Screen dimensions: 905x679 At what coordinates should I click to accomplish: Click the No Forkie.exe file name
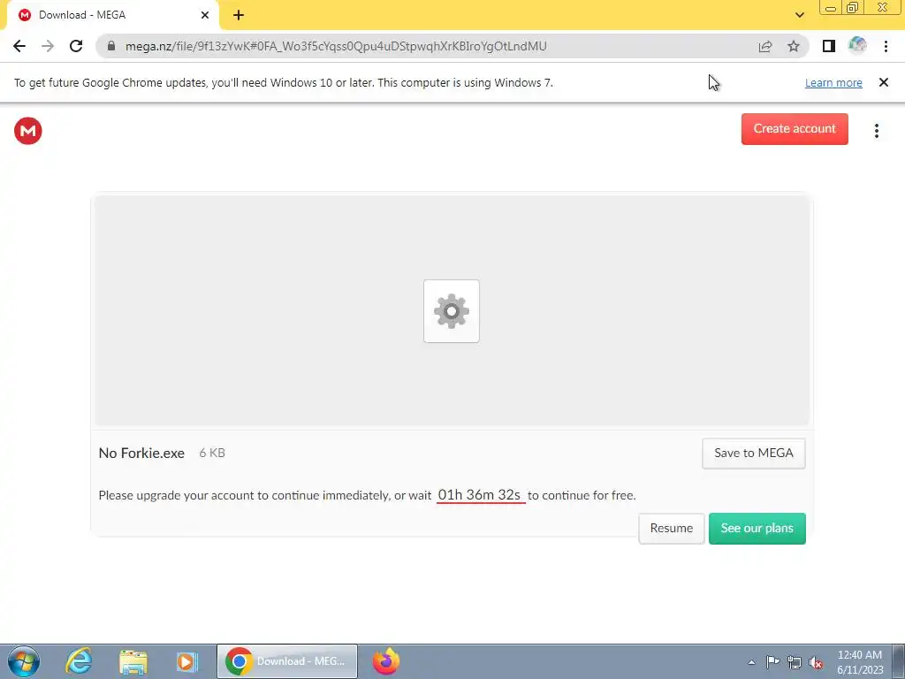(x=141, y=454)
